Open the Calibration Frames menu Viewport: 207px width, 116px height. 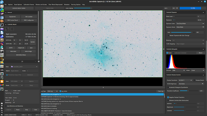coord(29,5)
